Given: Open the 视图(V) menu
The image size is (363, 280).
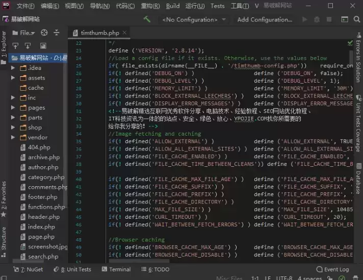Looking at the screenshot, I should [x=74, y=6].
